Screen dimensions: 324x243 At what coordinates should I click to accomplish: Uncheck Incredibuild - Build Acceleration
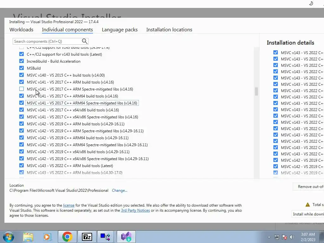tap(22, 61)
